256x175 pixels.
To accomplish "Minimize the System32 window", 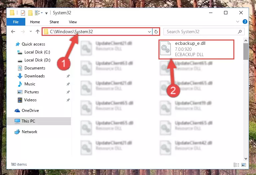I will point(211,13).
